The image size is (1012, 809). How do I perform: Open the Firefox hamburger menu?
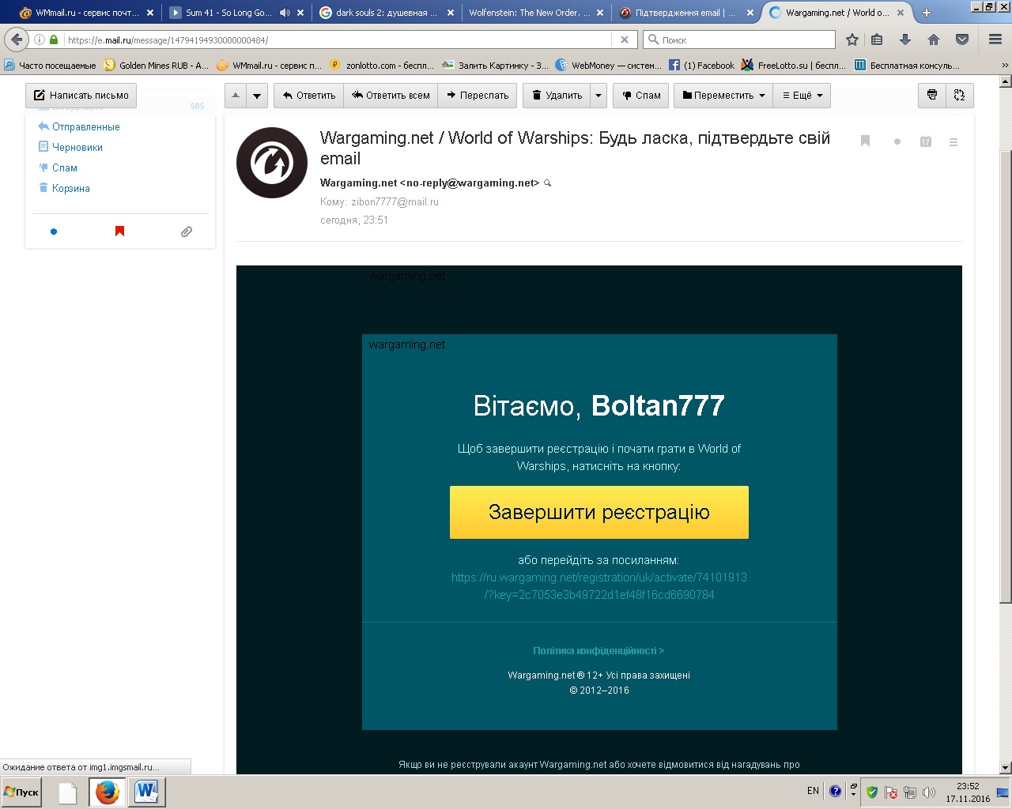click(995, 40)
